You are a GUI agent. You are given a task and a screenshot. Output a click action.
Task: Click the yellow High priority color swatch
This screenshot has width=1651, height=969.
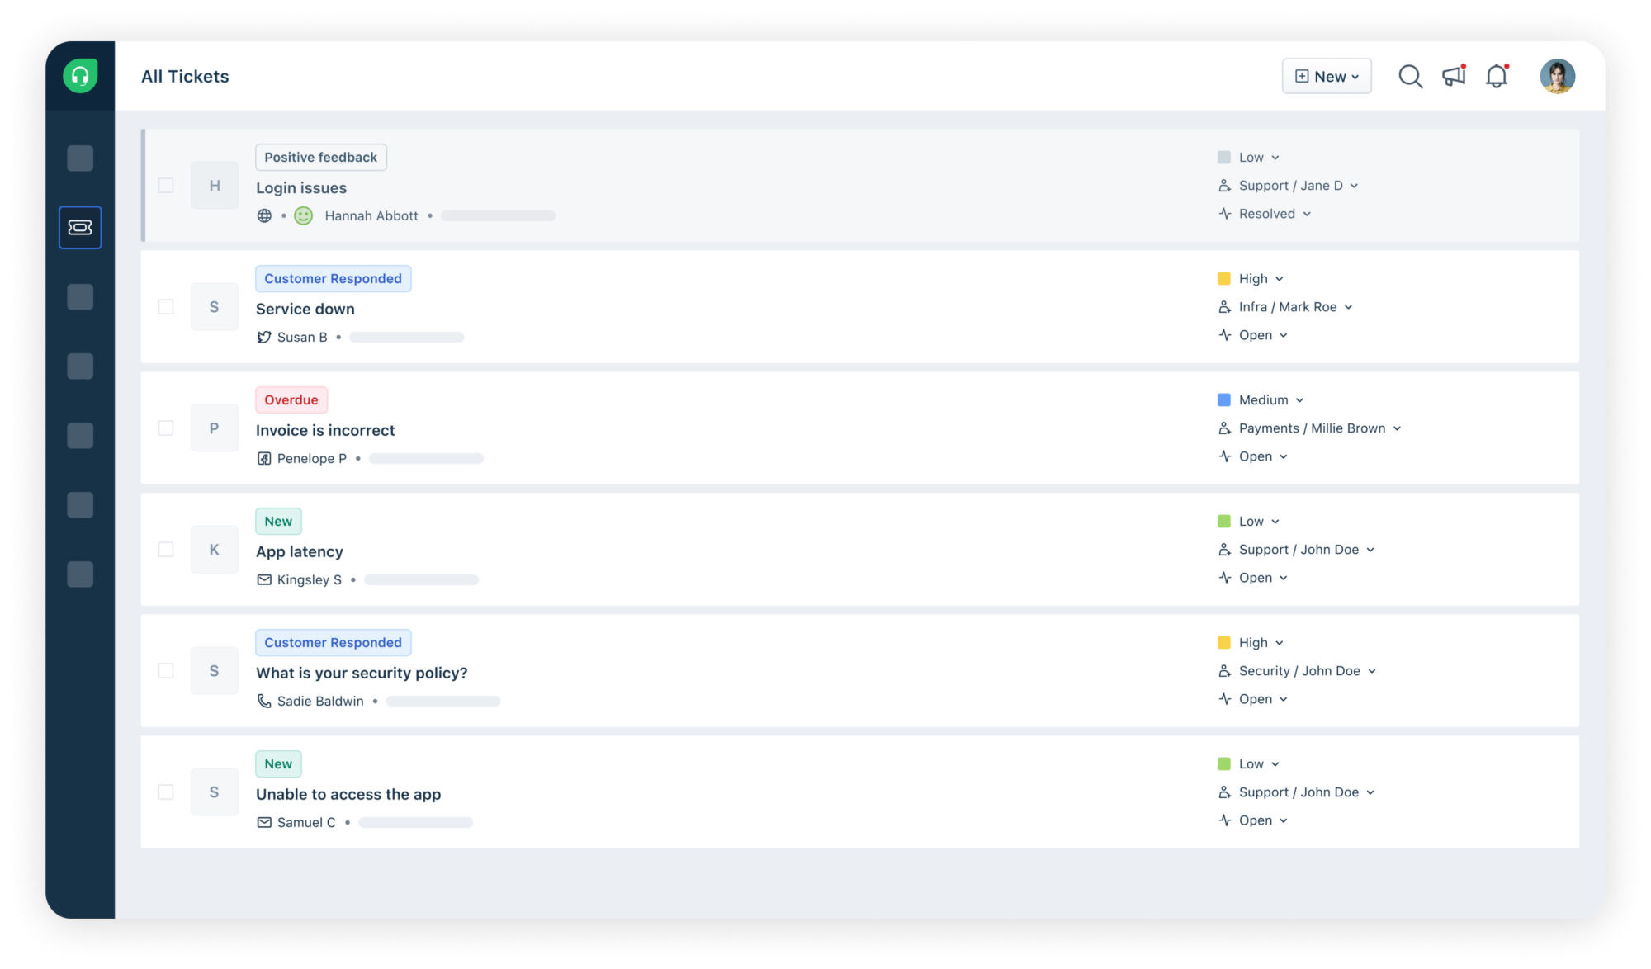click(1225, 278)
